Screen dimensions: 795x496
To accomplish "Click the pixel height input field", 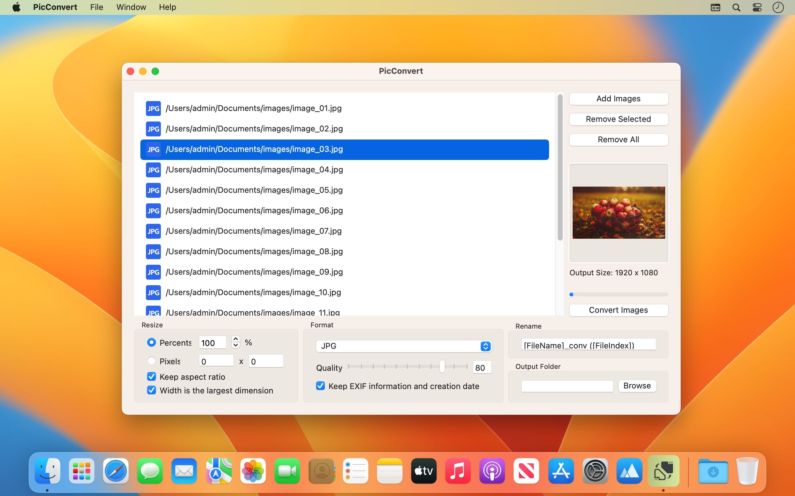I will click(266, 361).
